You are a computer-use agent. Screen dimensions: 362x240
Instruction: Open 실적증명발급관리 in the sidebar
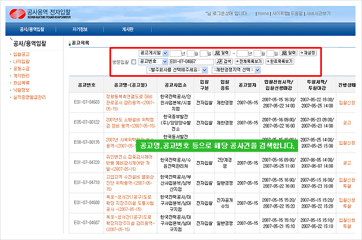point(29,97)
